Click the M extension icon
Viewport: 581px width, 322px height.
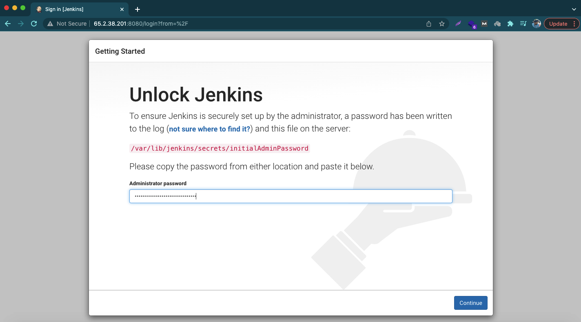(x=484, y=24)
